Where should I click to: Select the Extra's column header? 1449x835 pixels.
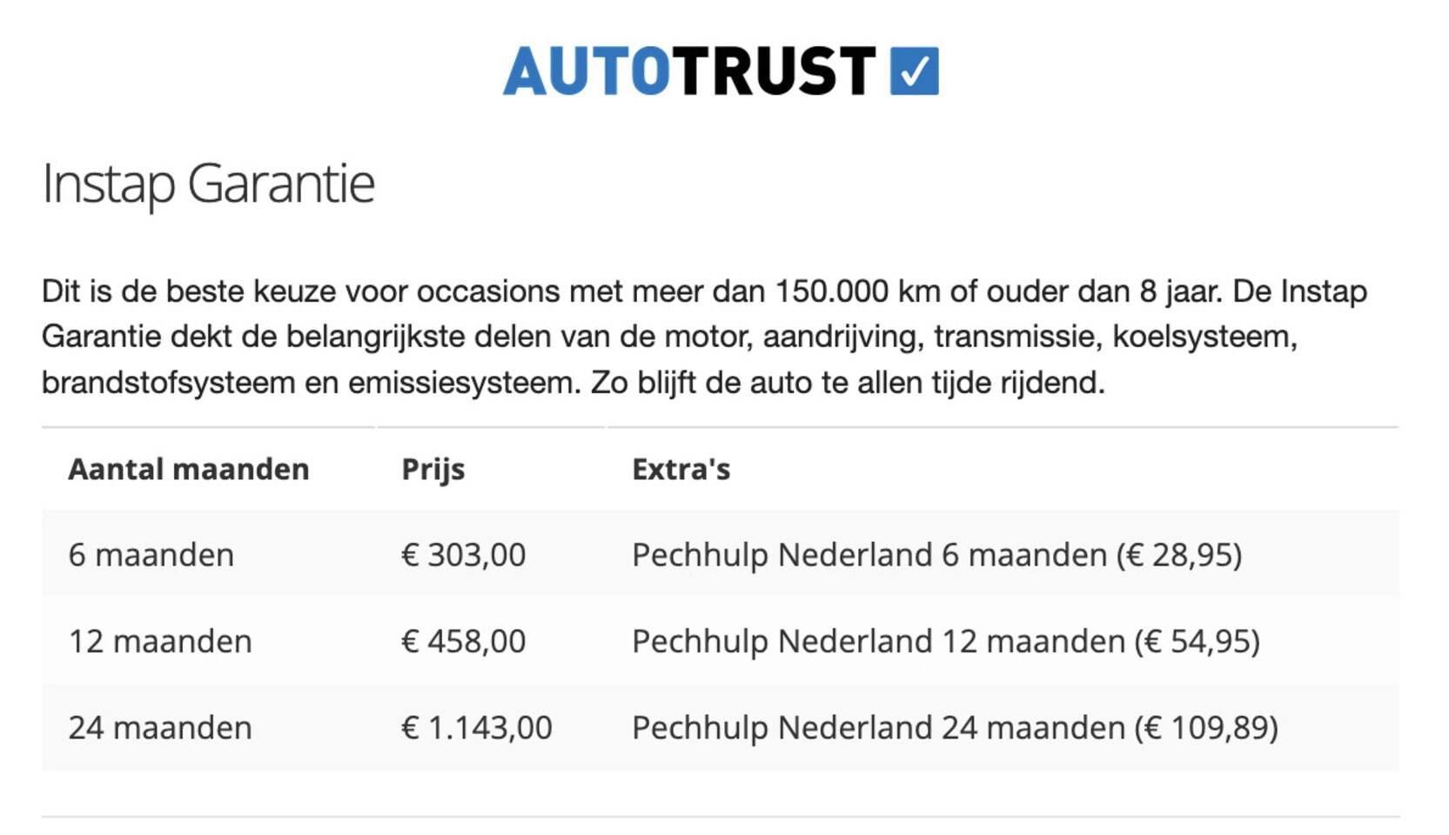click(x=681, y=469)
